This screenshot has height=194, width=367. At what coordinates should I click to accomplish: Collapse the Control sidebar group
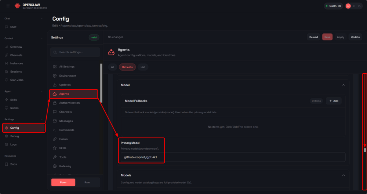click(x=42, y=39)
